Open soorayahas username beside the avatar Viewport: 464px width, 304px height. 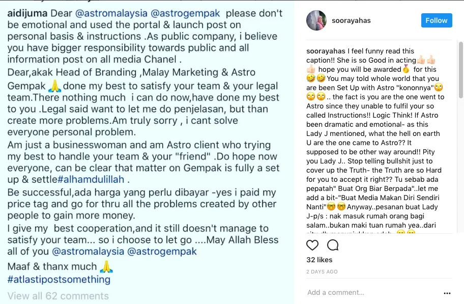point(351,20)
